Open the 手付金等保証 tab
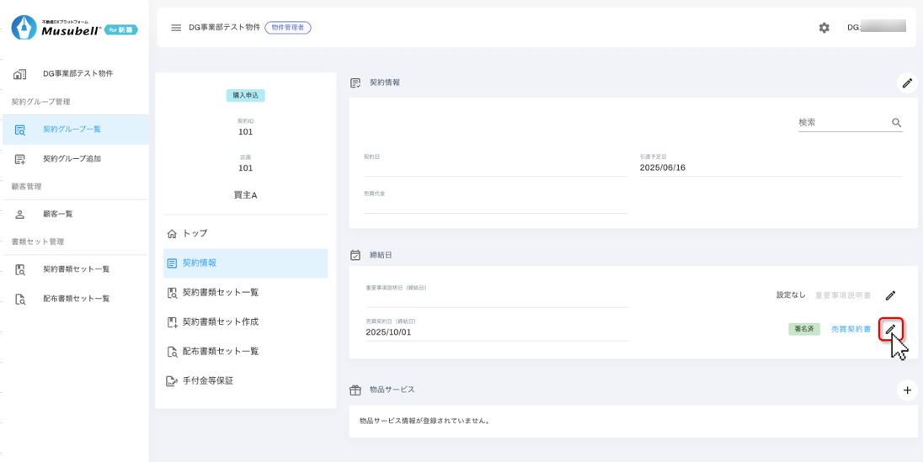 pyautogui.click(x=207, y=380)
